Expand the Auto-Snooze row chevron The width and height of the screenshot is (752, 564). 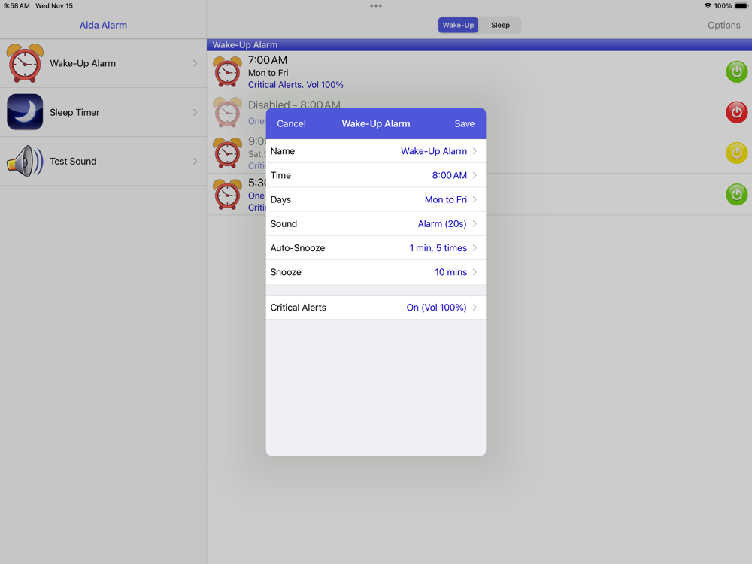click(x=475, y=248)
